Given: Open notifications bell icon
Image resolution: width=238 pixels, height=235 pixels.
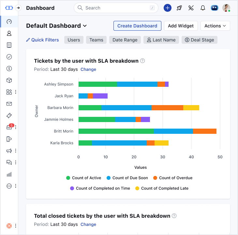Looking at the screenshot, I should pos(203,8).
